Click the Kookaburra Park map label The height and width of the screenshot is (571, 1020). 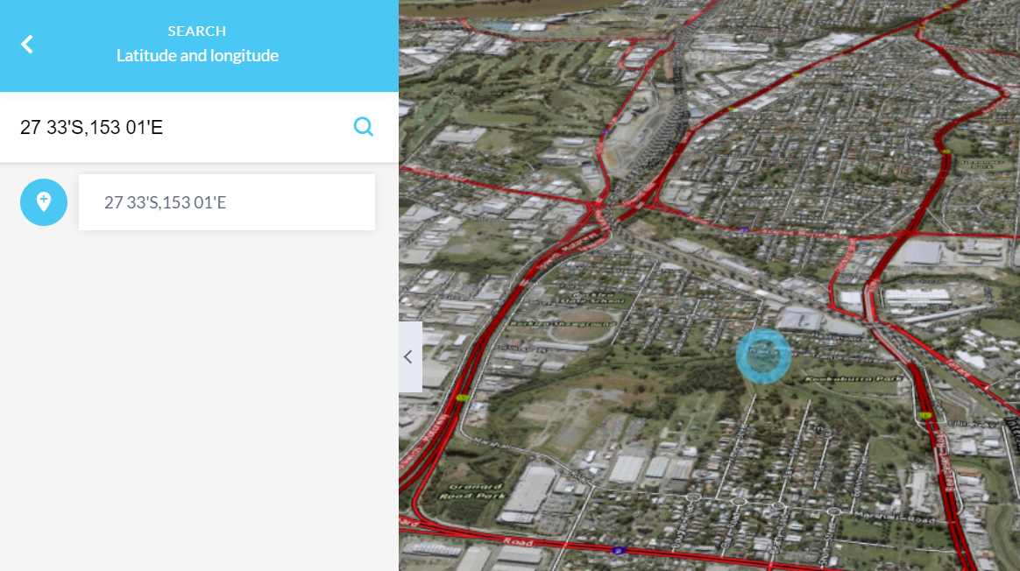(864, 378)
